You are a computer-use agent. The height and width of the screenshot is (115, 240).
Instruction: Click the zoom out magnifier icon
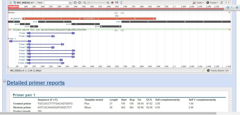point(85,3)
